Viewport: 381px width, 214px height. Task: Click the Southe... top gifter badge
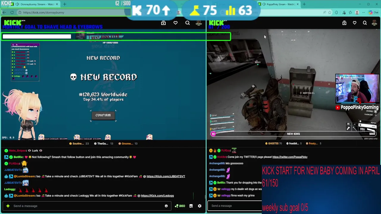coord(79,144)
